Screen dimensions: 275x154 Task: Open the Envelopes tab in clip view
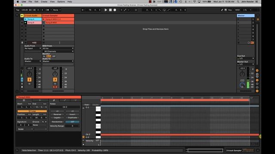pyautogui.click(x=65, y=100)
